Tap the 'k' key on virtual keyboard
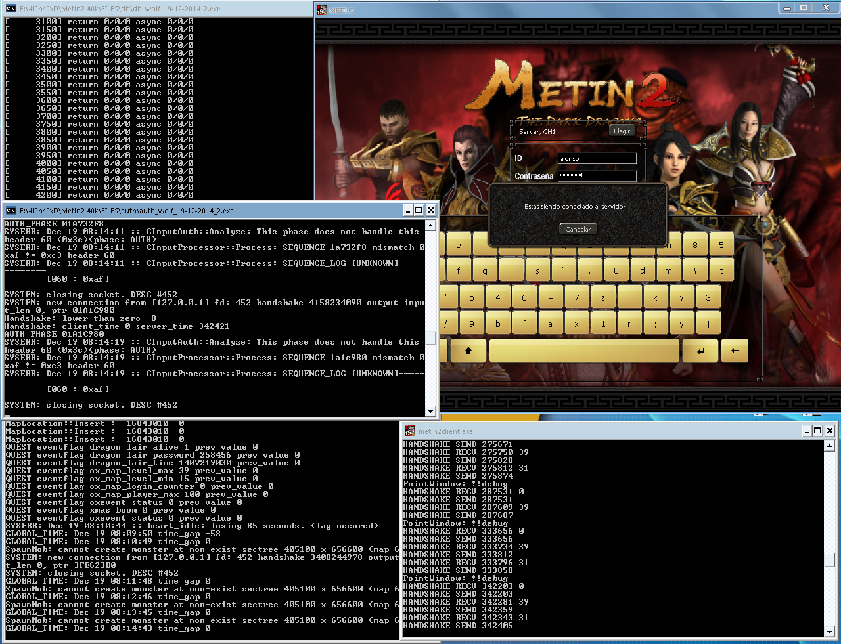 point(656,297)
